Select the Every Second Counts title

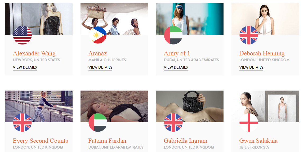pos(41,141)
